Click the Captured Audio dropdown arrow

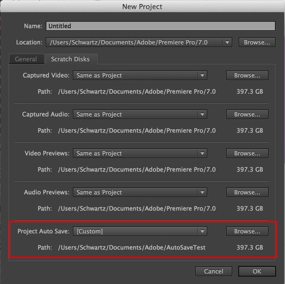tap(202, 115)
